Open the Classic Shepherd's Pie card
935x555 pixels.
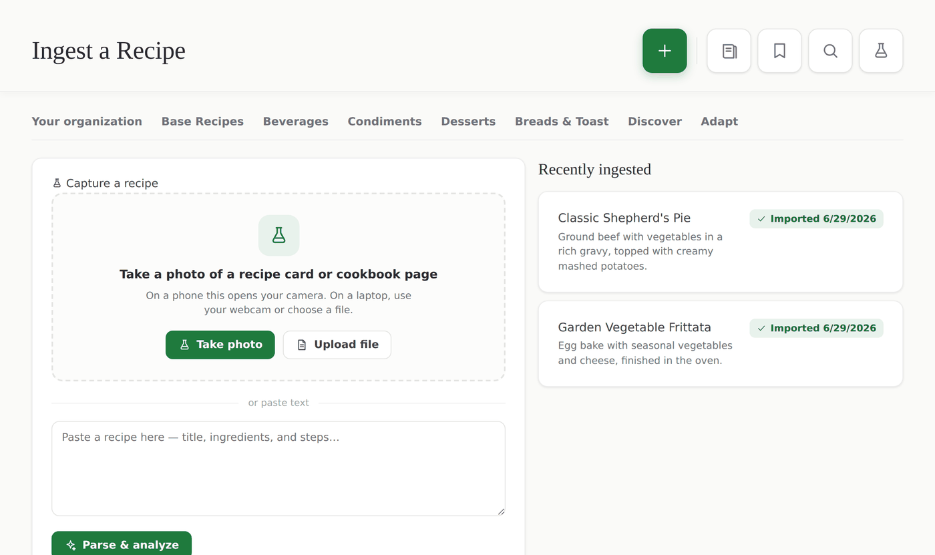click(721, 242)
